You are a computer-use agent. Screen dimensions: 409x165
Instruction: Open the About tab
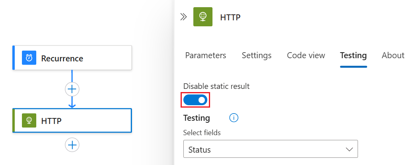click(393, 55)
